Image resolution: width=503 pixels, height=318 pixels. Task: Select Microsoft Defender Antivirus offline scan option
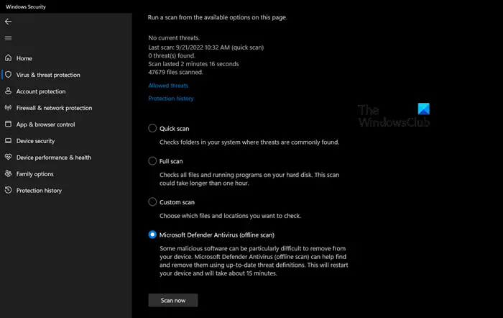pyautogui.click(x=152, y=235)
